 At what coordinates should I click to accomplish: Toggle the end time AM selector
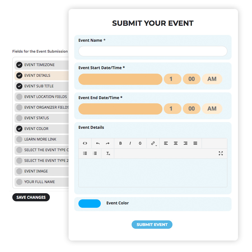pos(212,109)
